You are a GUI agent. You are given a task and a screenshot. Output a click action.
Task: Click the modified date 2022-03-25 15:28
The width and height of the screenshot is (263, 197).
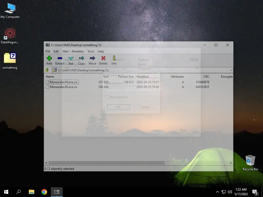click(148, 87)
